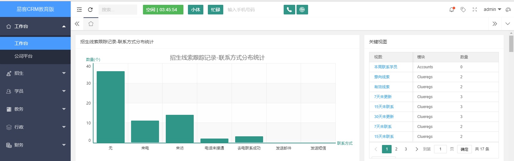
Task: Click the page number jump field
Action: click(440, 149)
